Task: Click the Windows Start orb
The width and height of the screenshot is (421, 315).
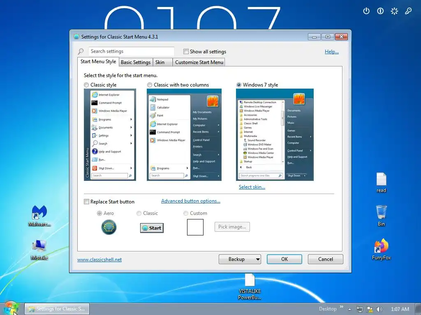Action: pos(11,308)
